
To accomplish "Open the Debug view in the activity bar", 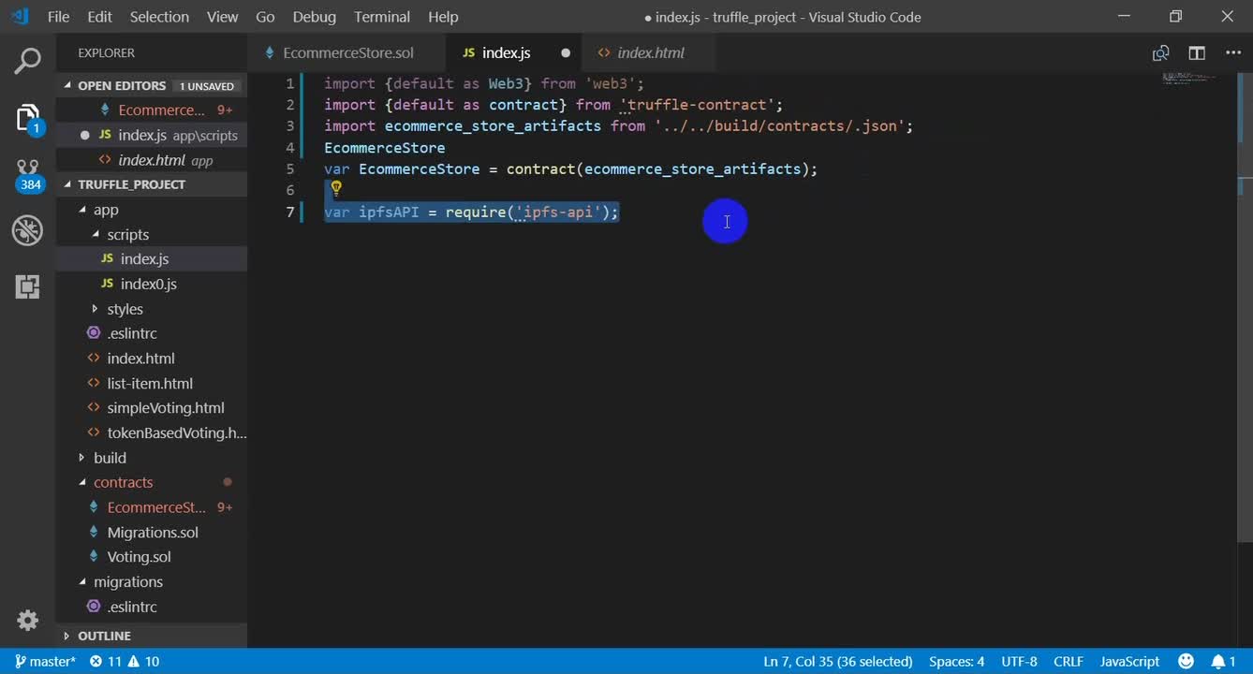I will pyautogui.click(x=27, y=230).
